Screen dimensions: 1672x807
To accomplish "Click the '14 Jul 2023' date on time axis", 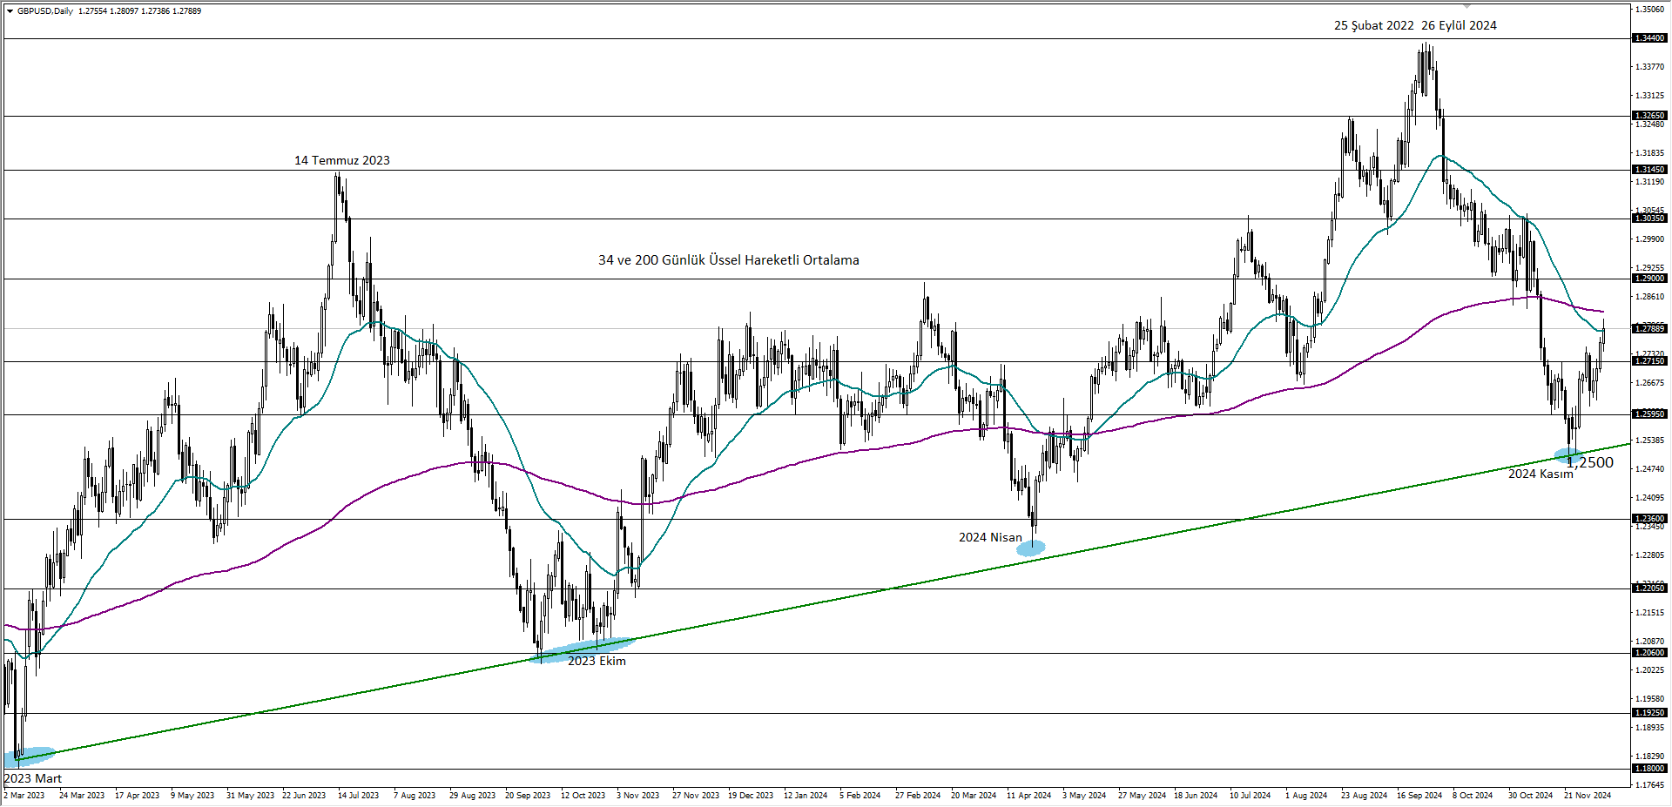I will pos(358,796).
